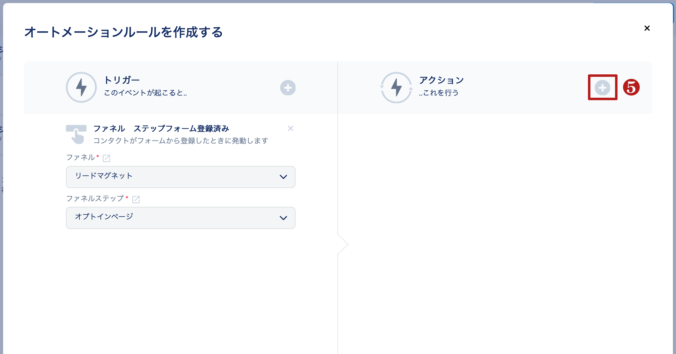
Task: Click the hand pointer trigger icon
Action: point(76,134)
